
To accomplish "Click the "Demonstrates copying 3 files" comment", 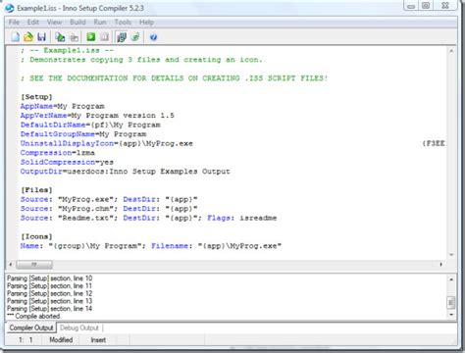I will click(141, 60).
